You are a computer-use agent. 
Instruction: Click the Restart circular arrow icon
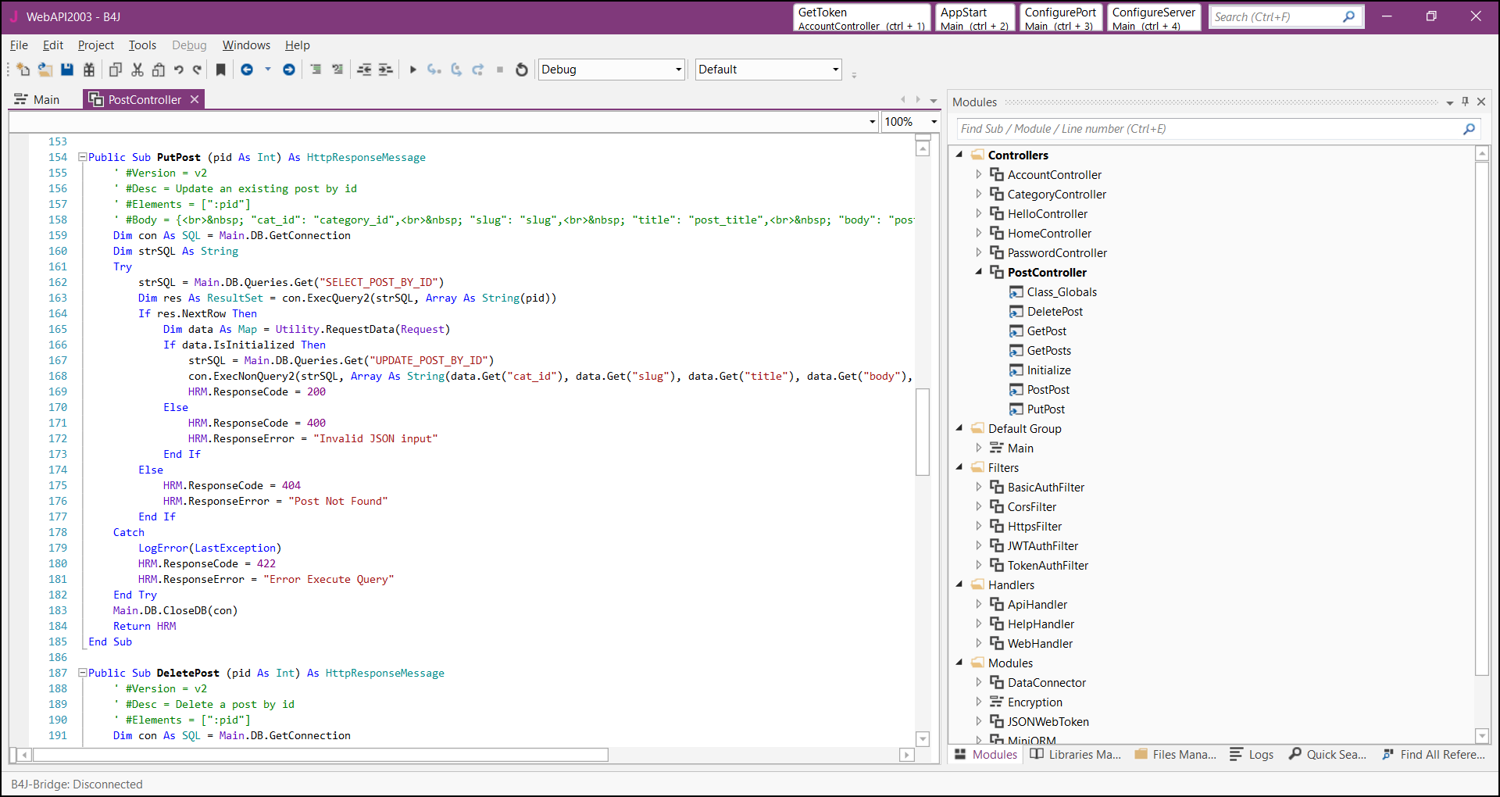point(522,70)
